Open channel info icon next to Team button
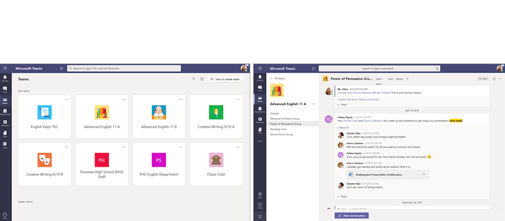Image resolution: width=505 pixels, height=221 pixels. [494, 79]
